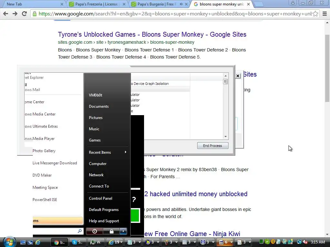Screen dimensions: 330x247
Task: Open Games from the Start menu
Action: click(95, 140)
